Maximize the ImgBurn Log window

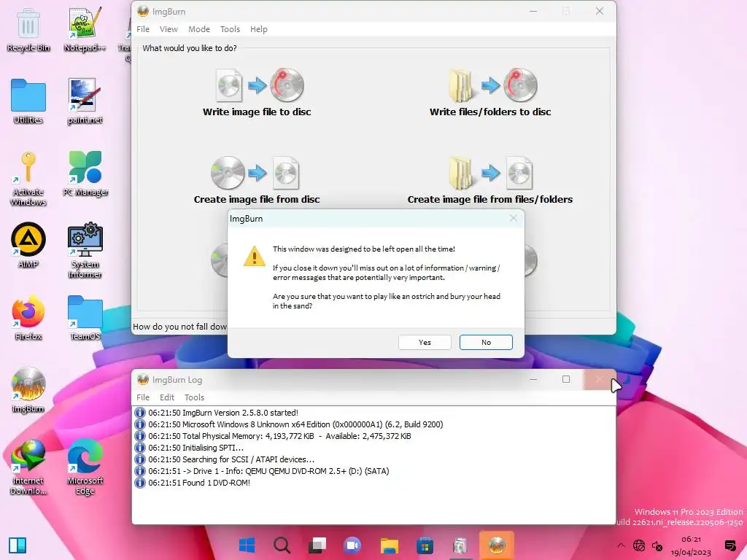coord(566,379)
